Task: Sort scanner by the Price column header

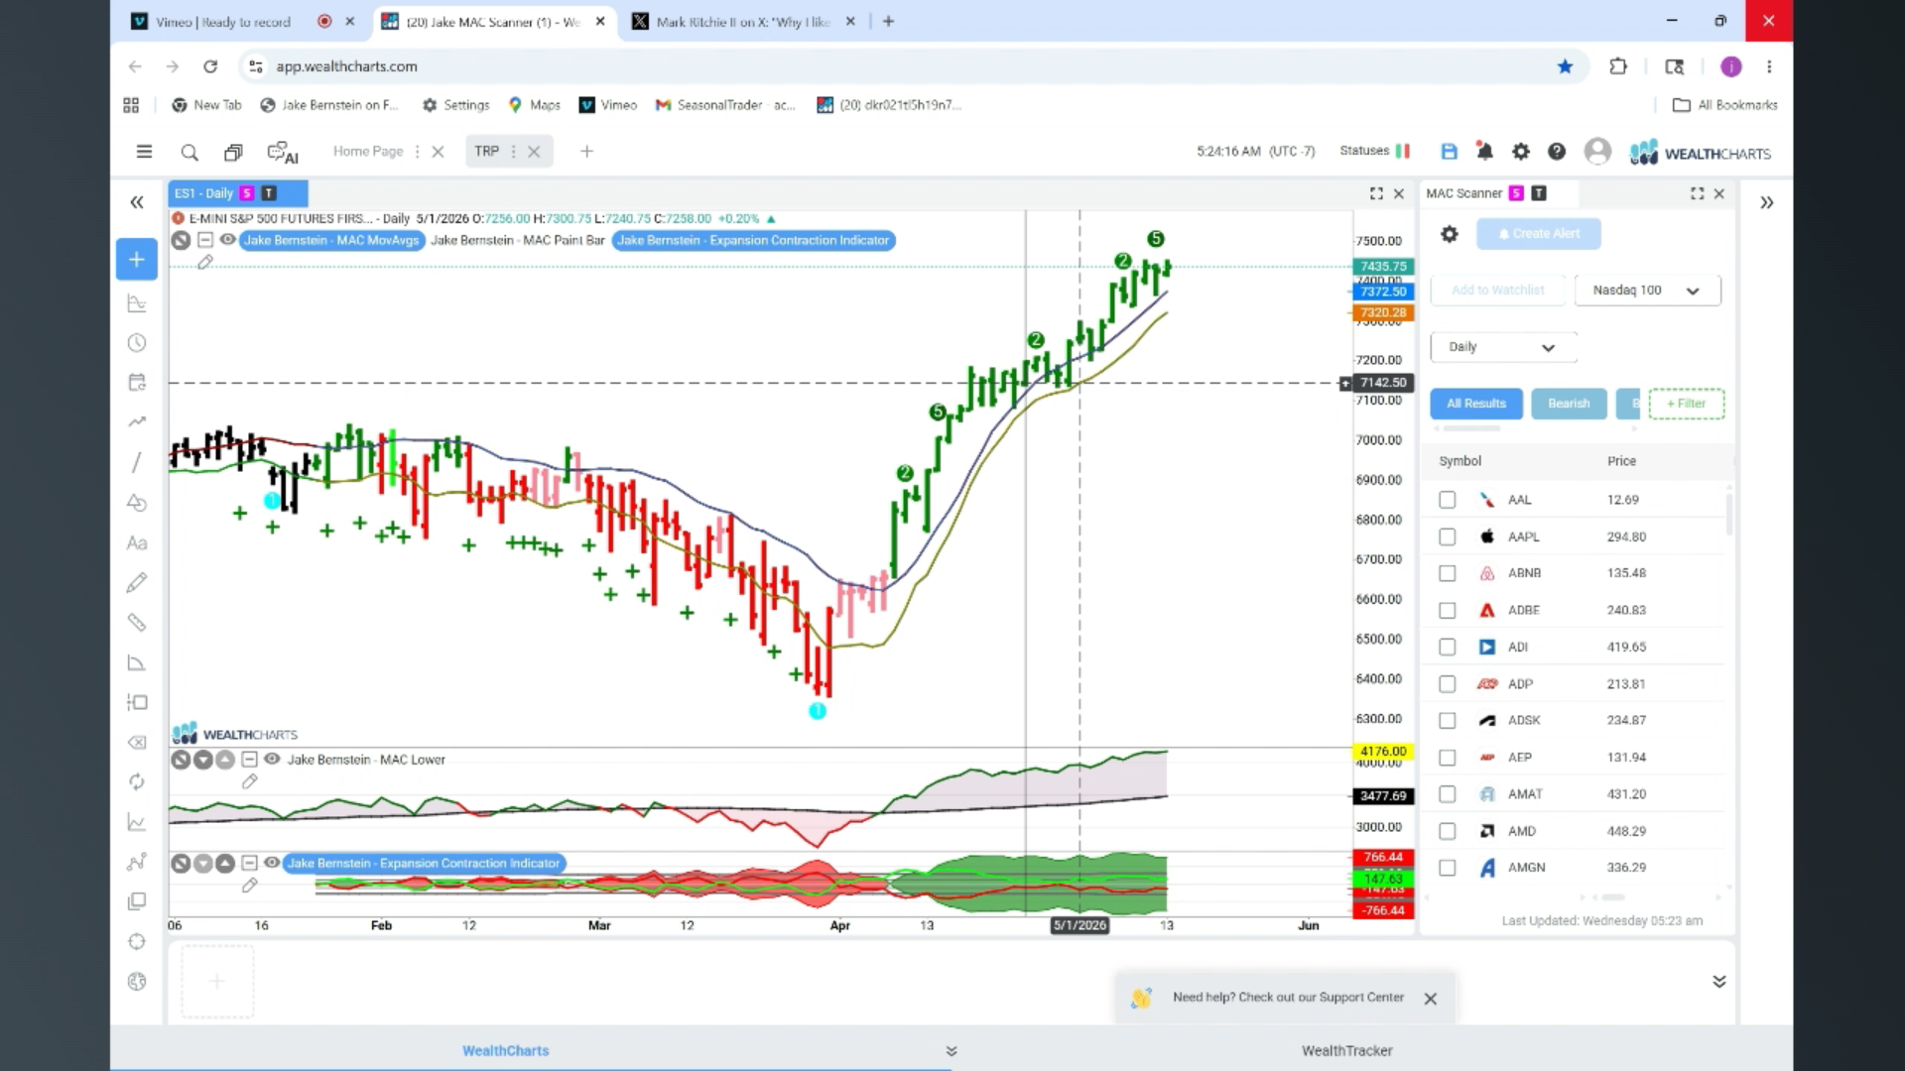Action: 1622,461
